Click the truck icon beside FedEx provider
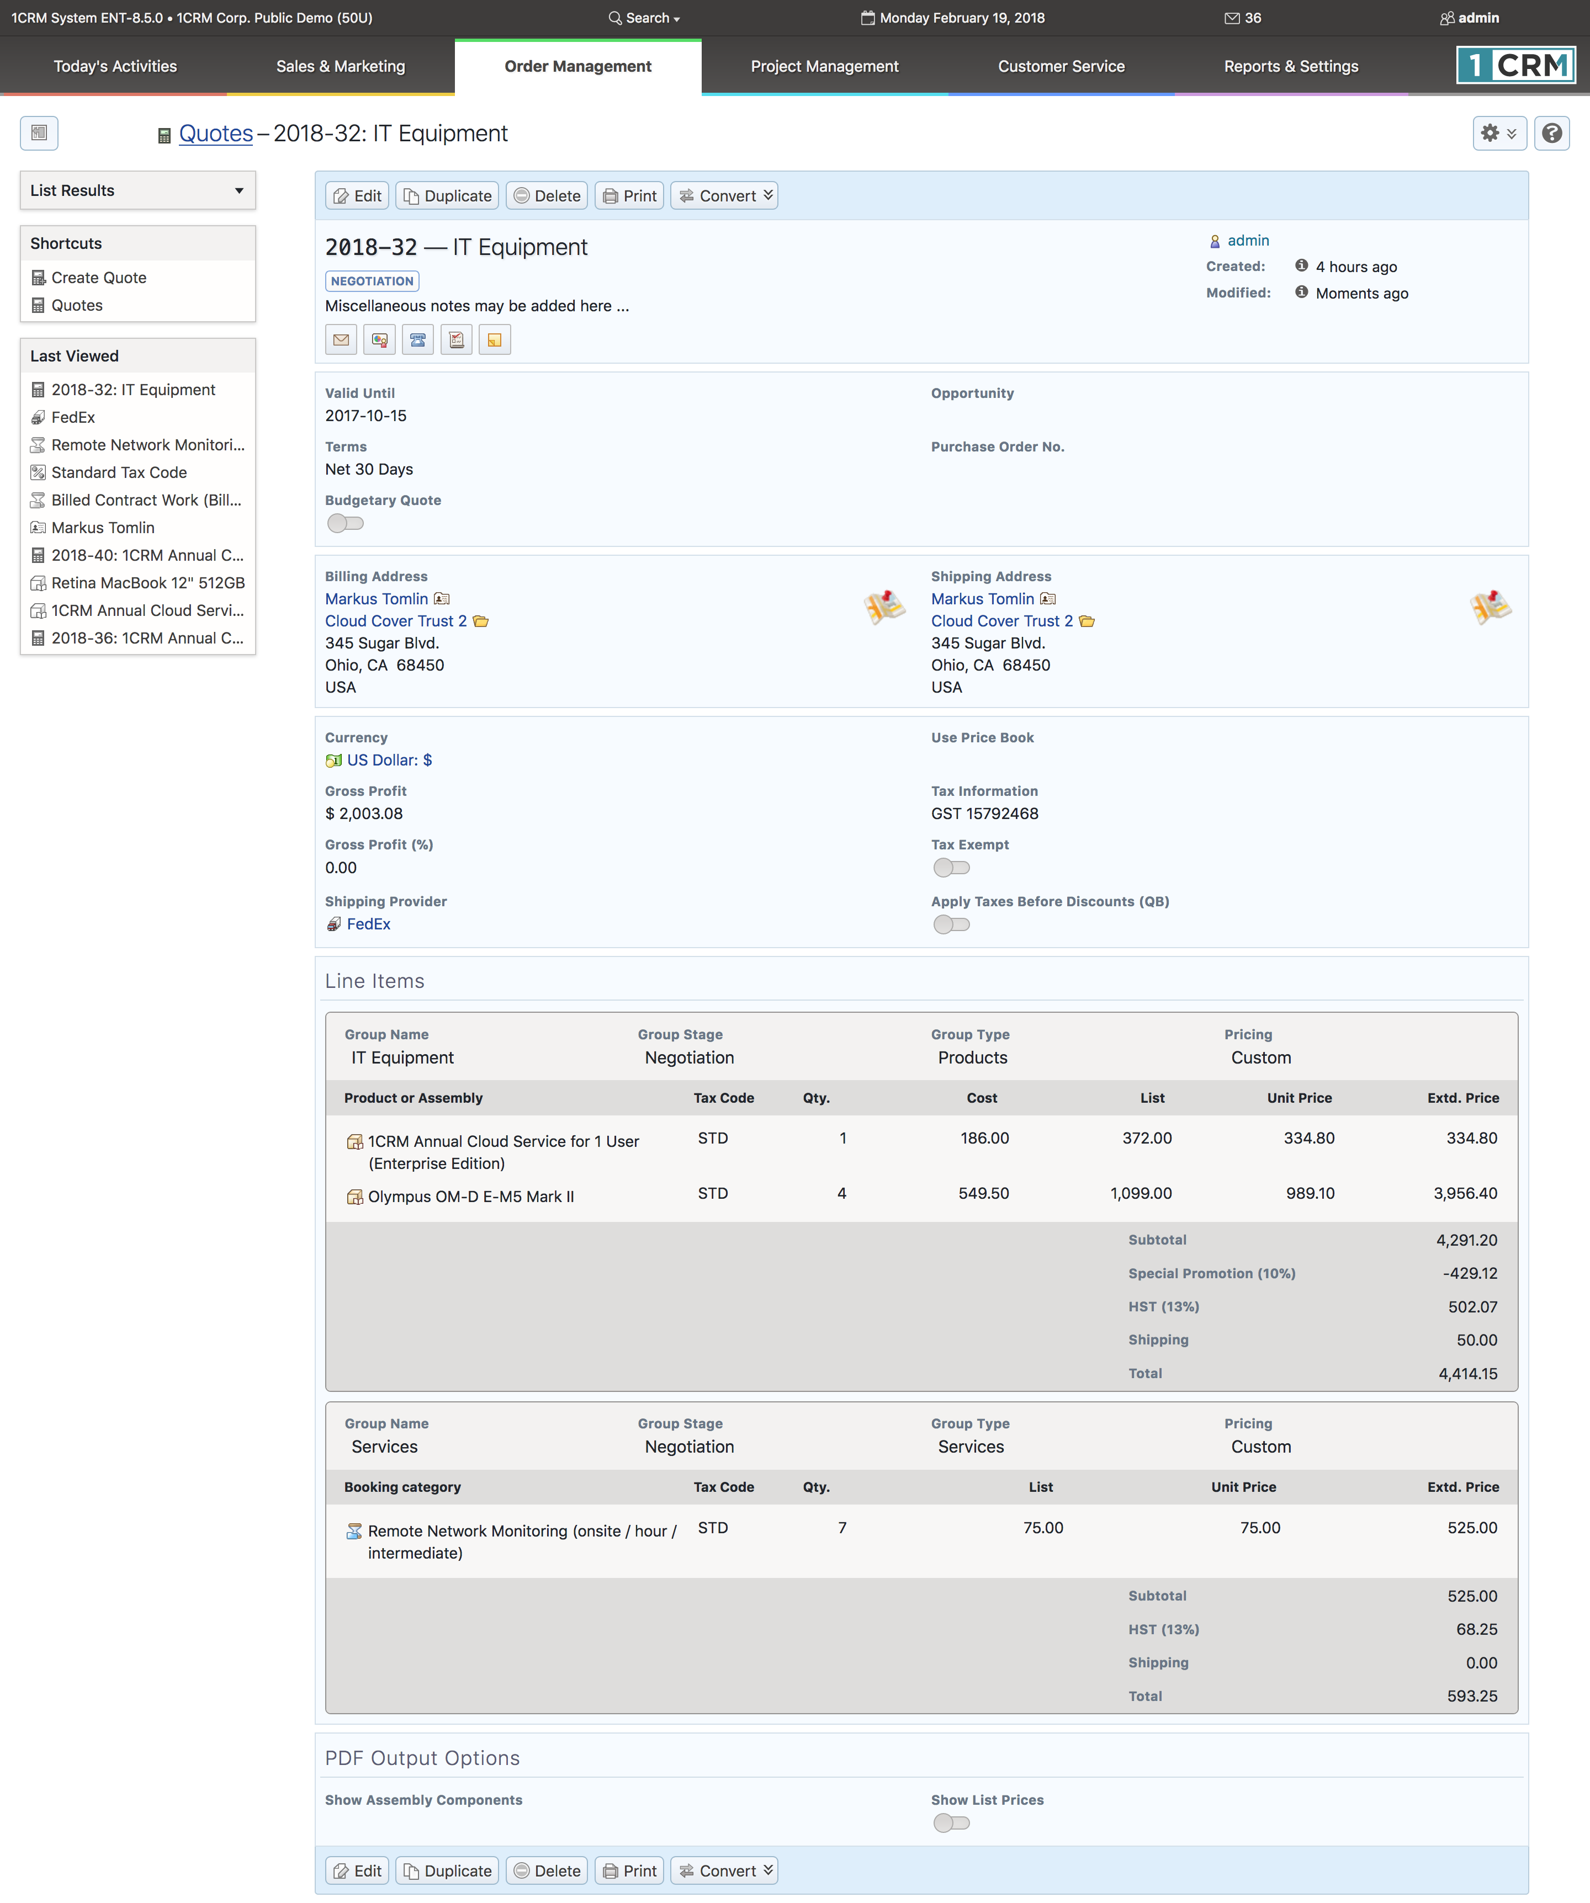Image resolution: width=1590 pixels, height=1903 pixels. 333,924
